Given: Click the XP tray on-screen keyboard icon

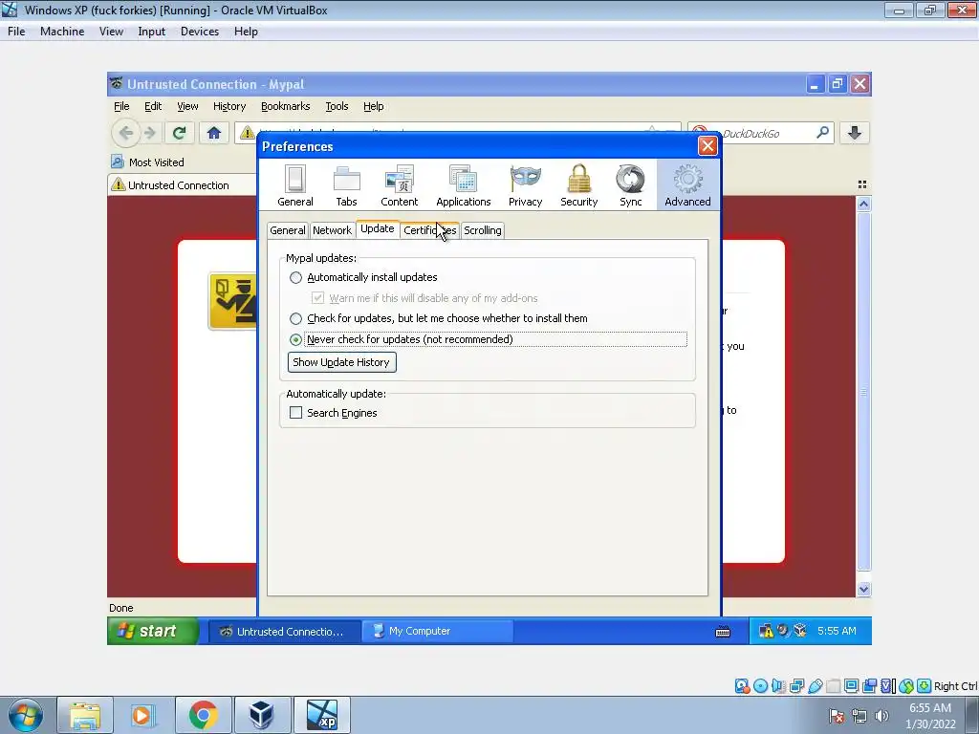Looking at the screenshot, I should click(723, 632).
